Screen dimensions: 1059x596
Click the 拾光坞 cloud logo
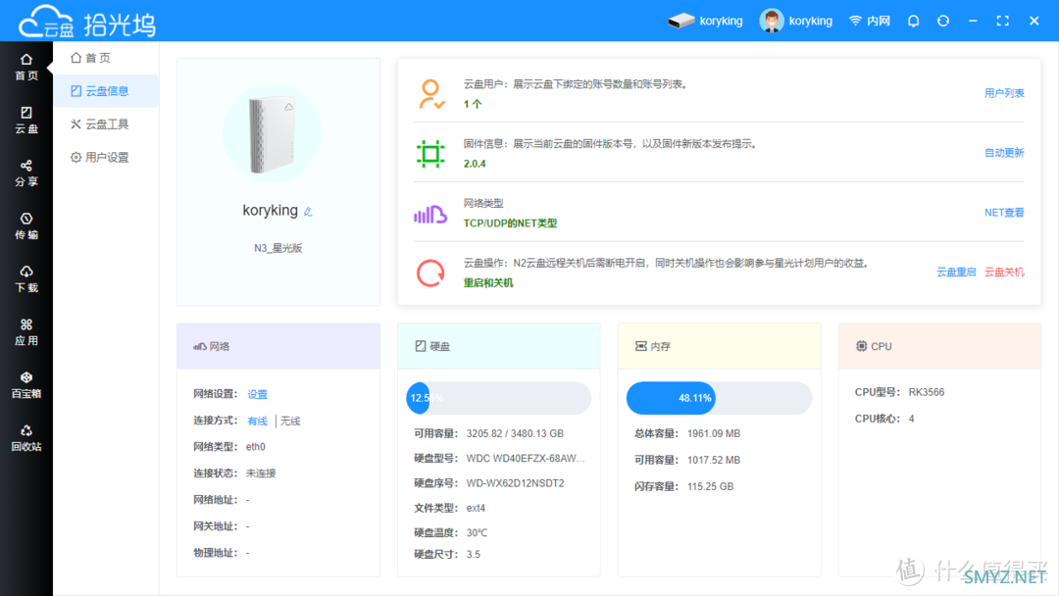87,23
